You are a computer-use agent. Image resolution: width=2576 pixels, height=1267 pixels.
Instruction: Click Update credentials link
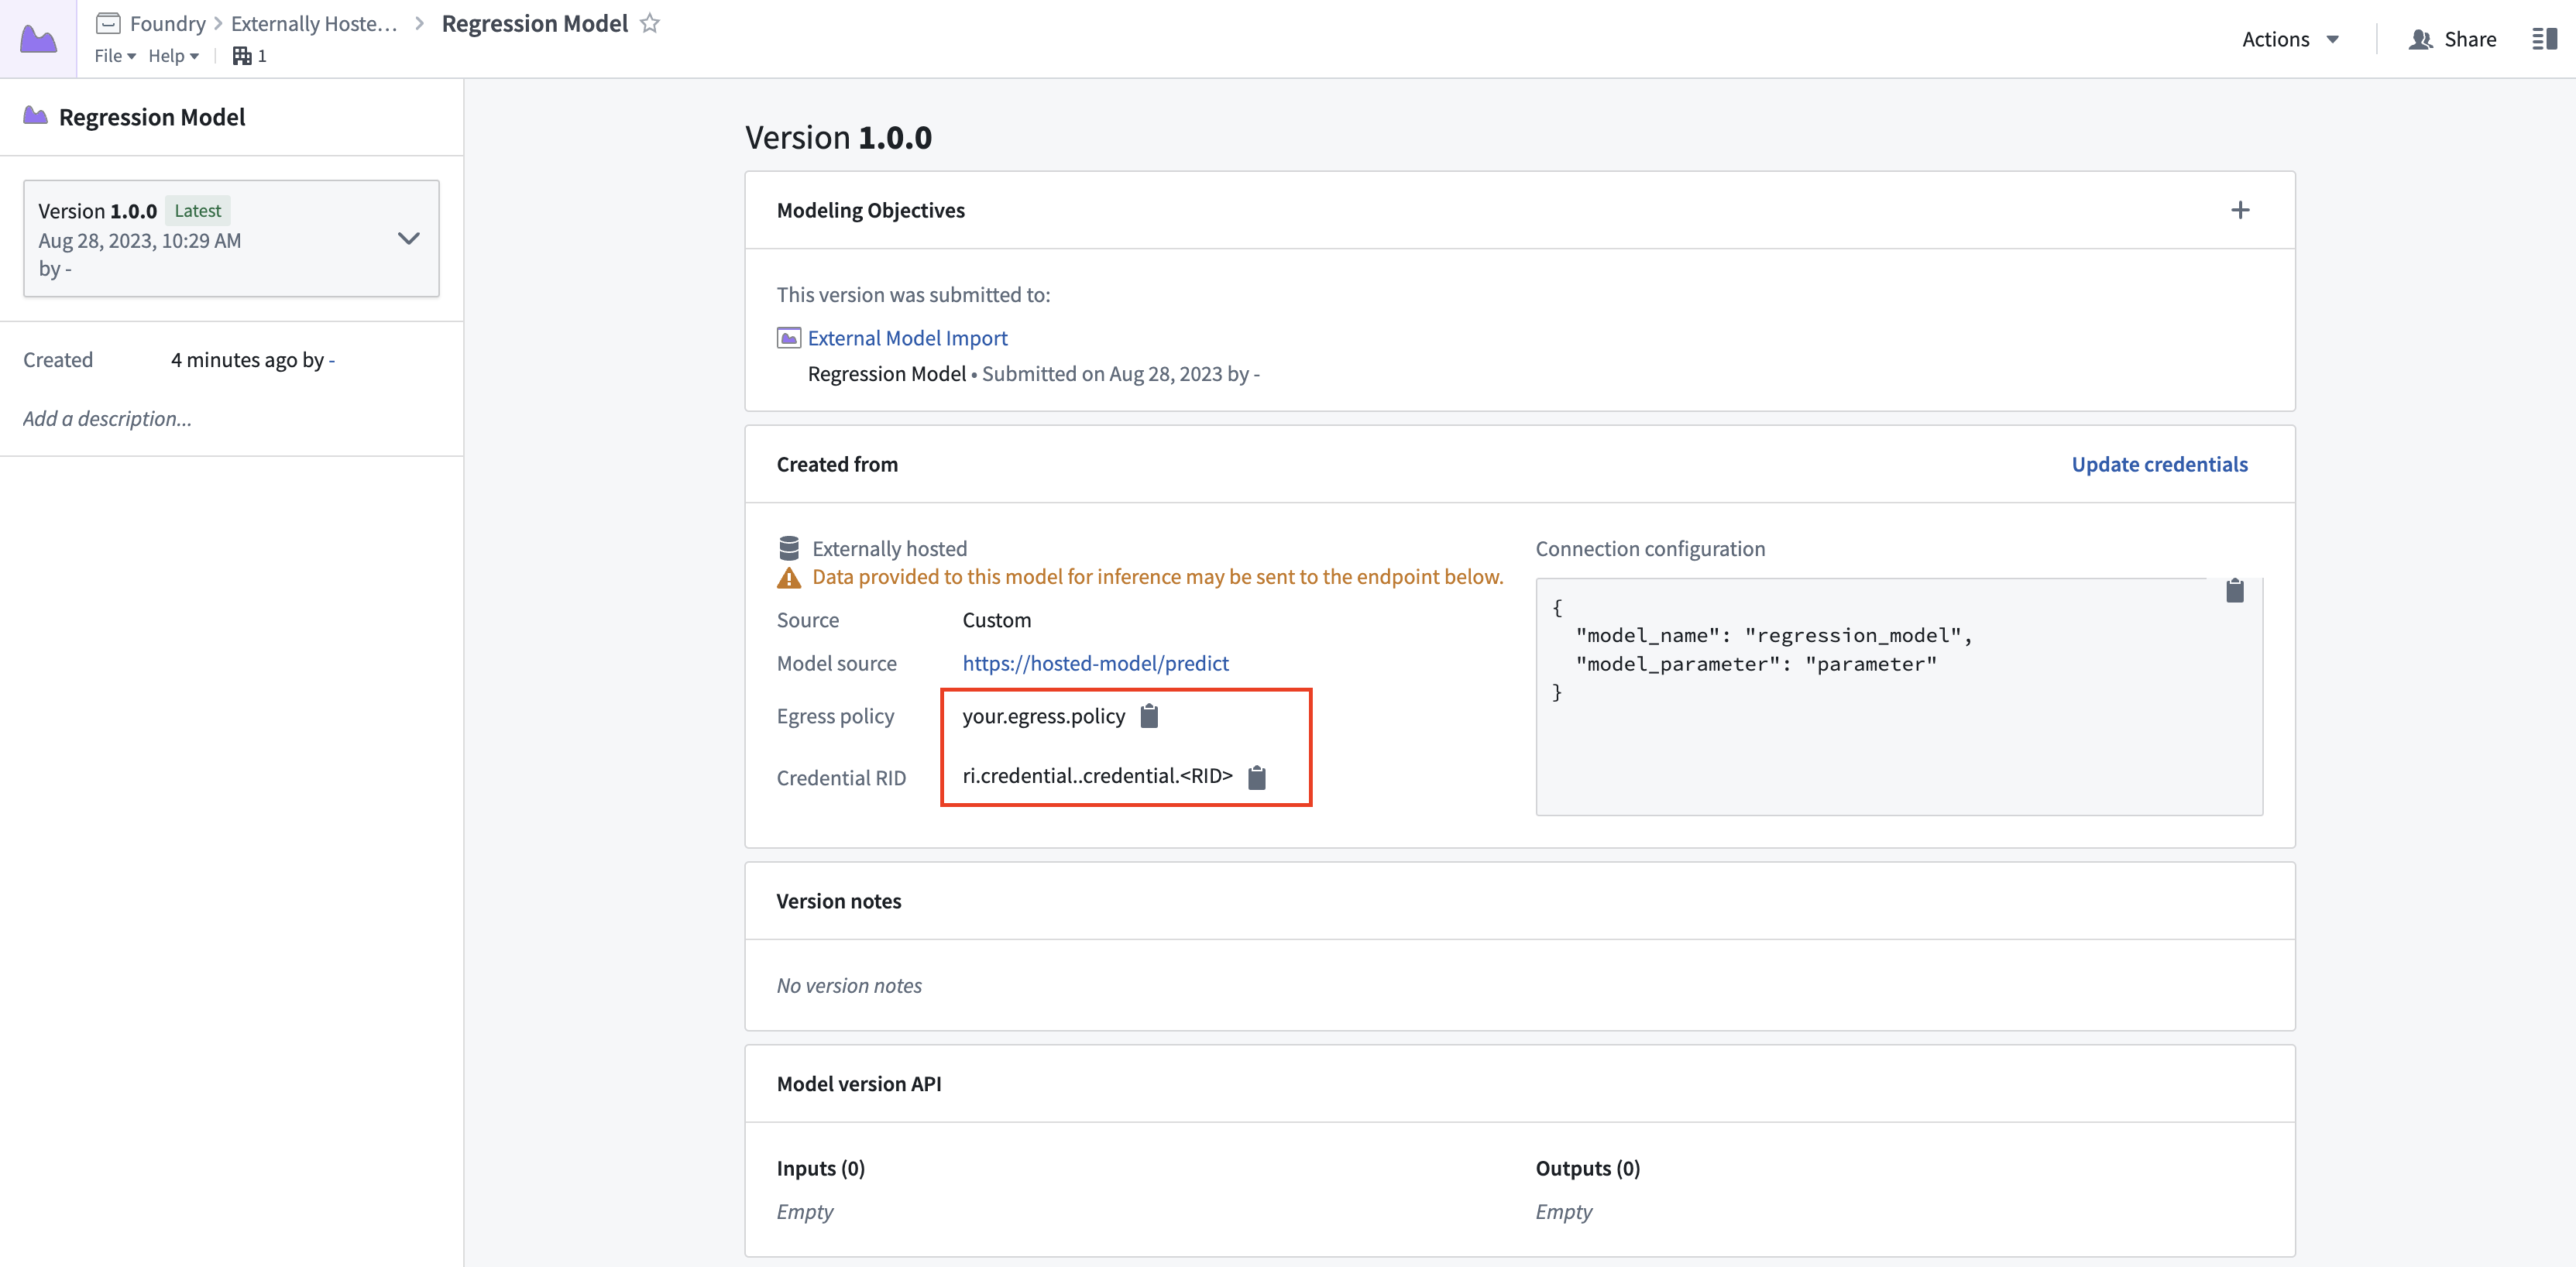click(2159, 464)
